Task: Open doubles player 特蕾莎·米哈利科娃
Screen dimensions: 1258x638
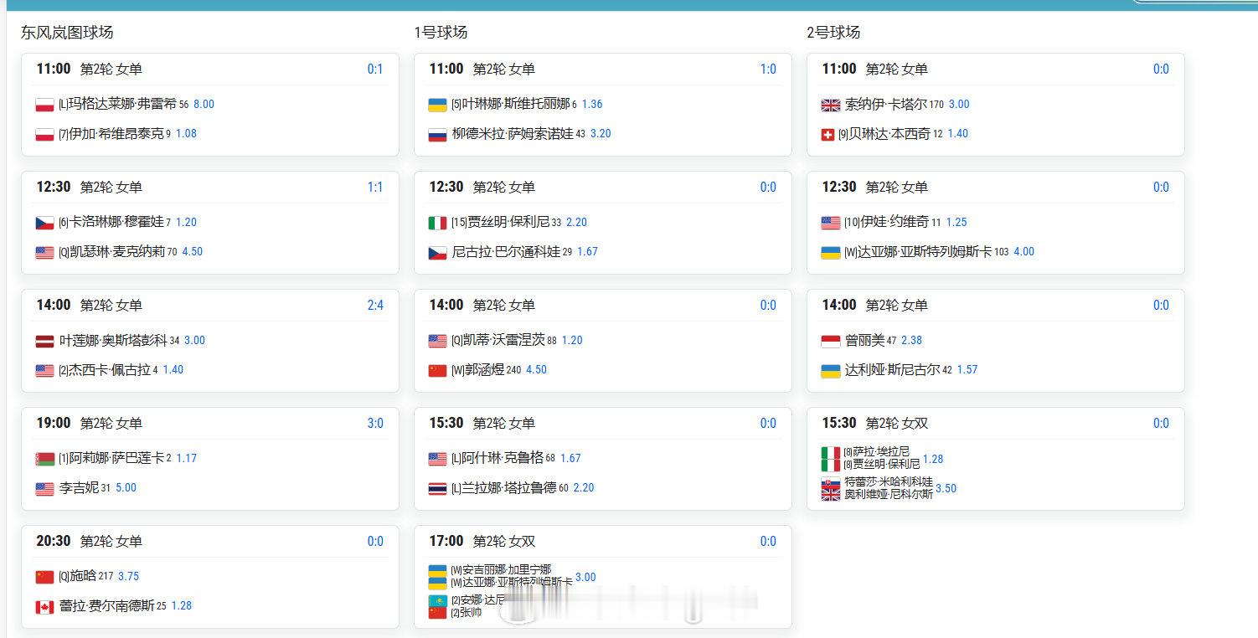Action: click(x=888, y=482)
